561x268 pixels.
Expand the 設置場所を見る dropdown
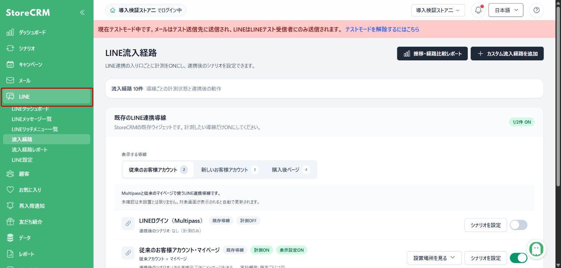point(434,258)
